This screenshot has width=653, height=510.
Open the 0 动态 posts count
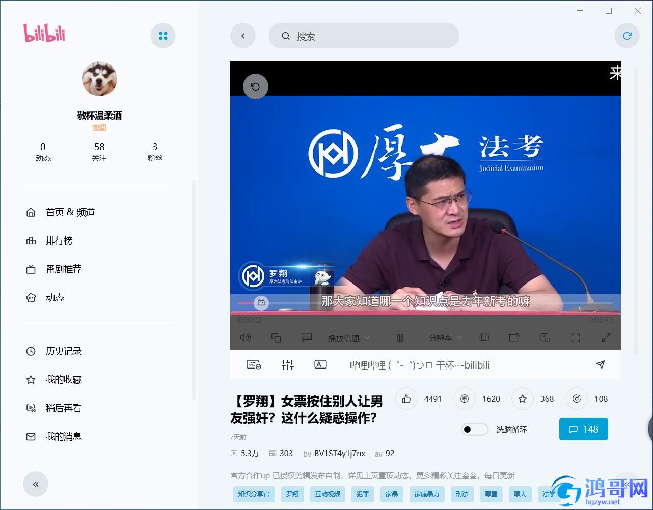click(43, 152)
